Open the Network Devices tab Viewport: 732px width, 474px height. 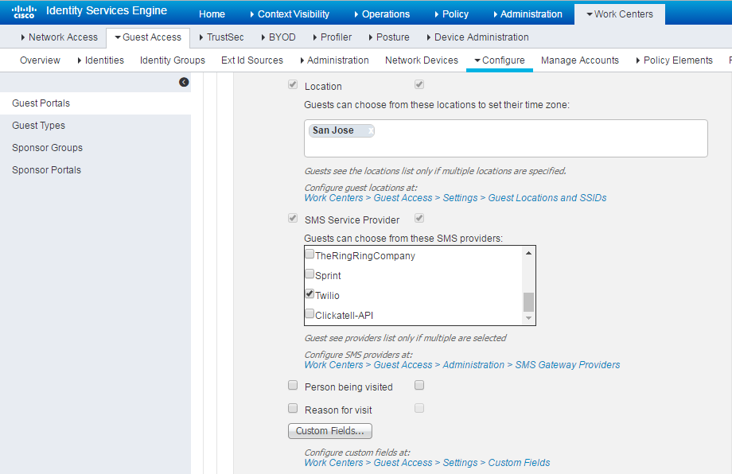click(422, 60)
